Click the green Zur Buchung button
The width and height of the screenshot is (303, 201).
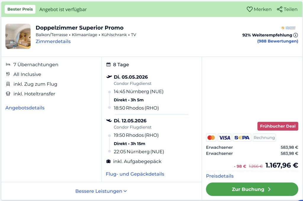pyautogui.click(x=252, y=189)
